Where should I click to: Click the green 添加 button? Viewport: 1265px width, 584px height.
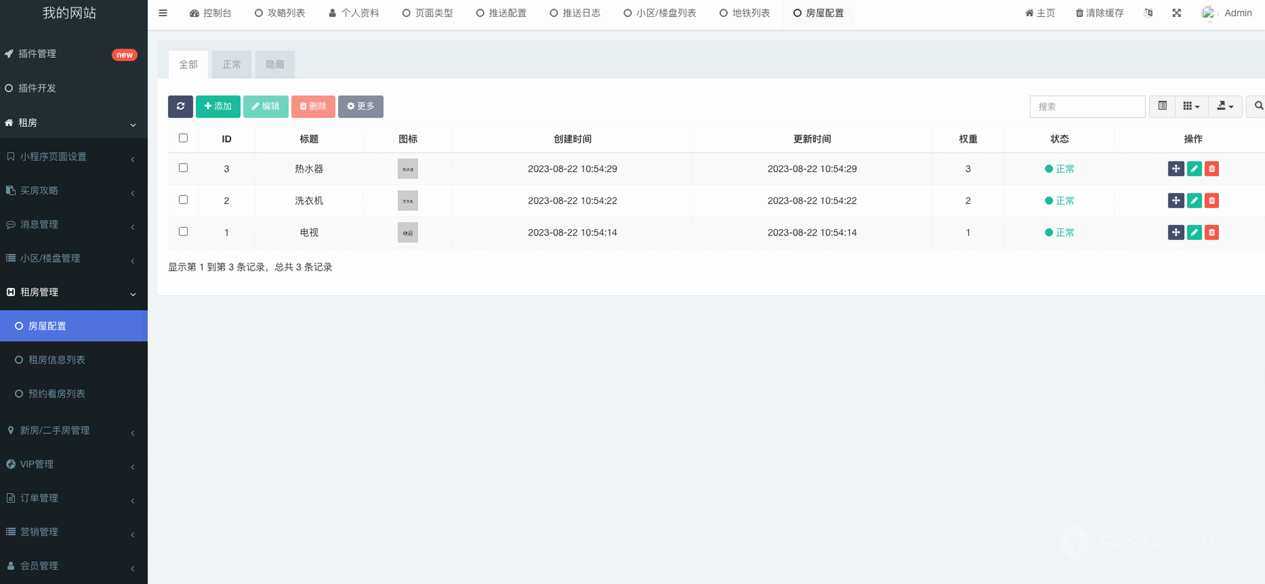coord(218,106)
